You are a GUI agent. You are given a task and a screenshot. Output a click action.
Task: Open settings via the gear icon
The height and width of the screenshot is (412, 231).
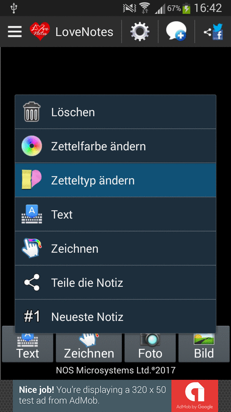tap(140, 32)
